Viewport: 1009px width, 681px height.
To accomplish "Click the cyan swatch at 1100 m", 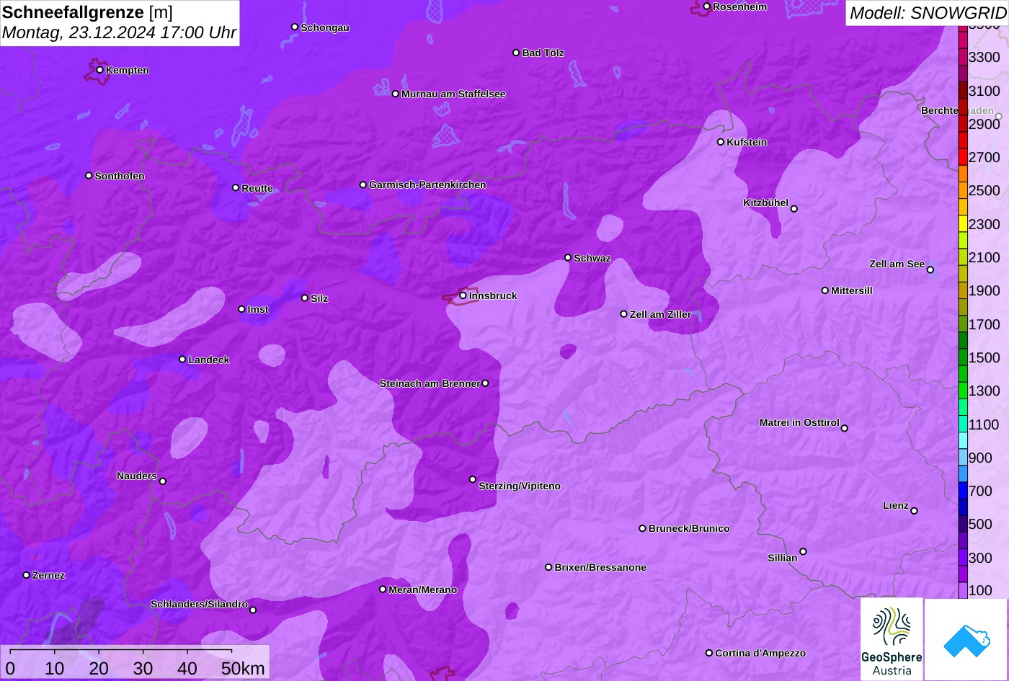I will (x=963, y=424).
